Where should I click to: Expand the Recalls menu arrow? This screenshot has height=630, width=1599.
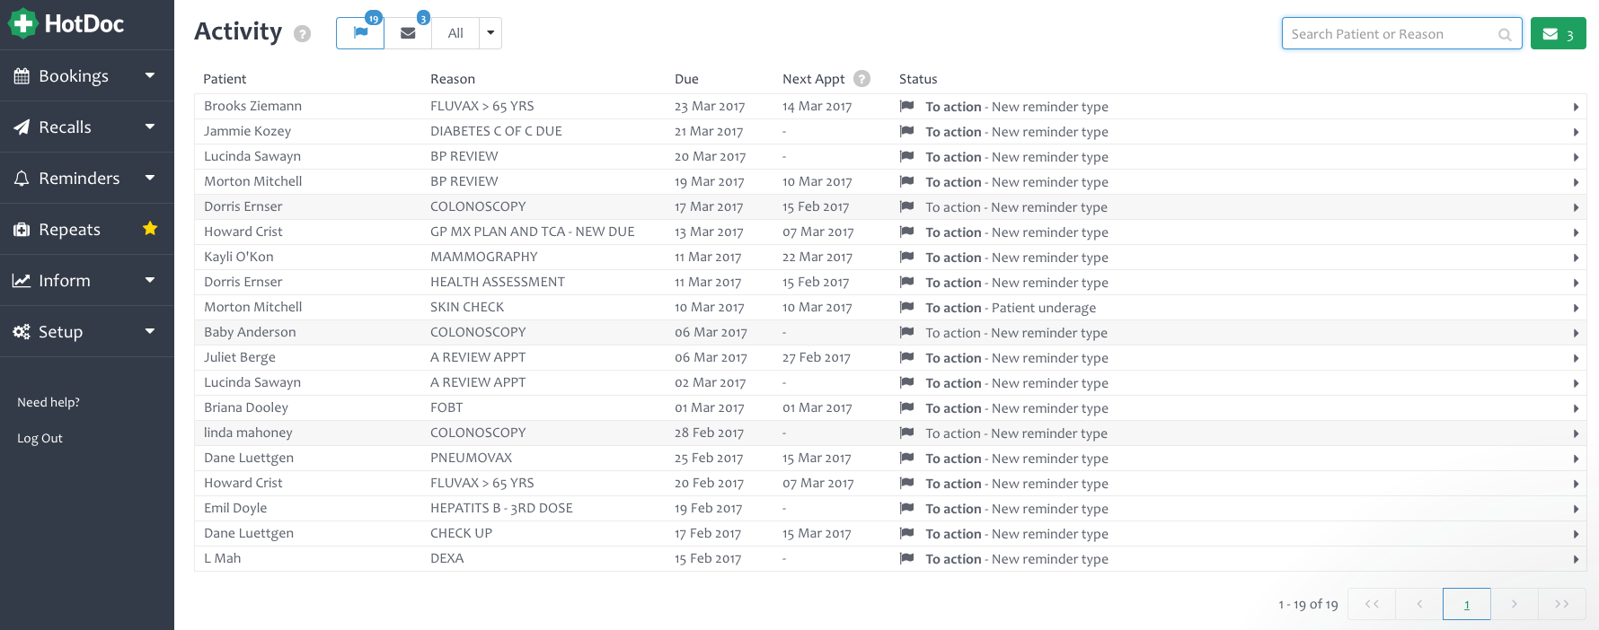(150, 127)
